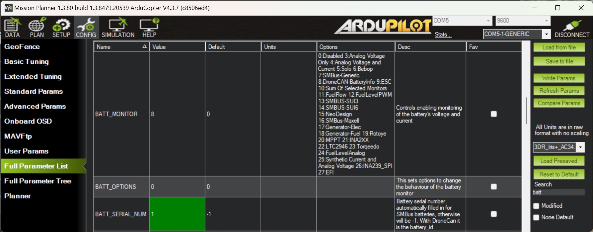The height and width of the screenshot is (232, 593).
Task: Click the parameter Search field containing batt
Action: coord(558,192)
